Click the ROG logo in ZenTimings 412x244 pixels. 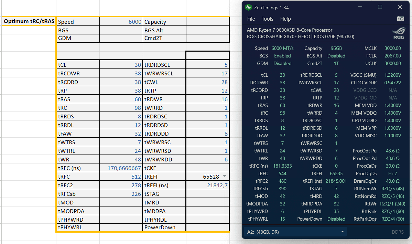coord(399,33)
